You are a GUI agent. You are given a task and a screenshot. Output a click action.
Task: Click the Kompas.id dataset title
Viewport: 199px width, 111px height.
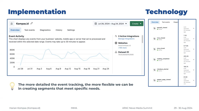pos(22,24)
